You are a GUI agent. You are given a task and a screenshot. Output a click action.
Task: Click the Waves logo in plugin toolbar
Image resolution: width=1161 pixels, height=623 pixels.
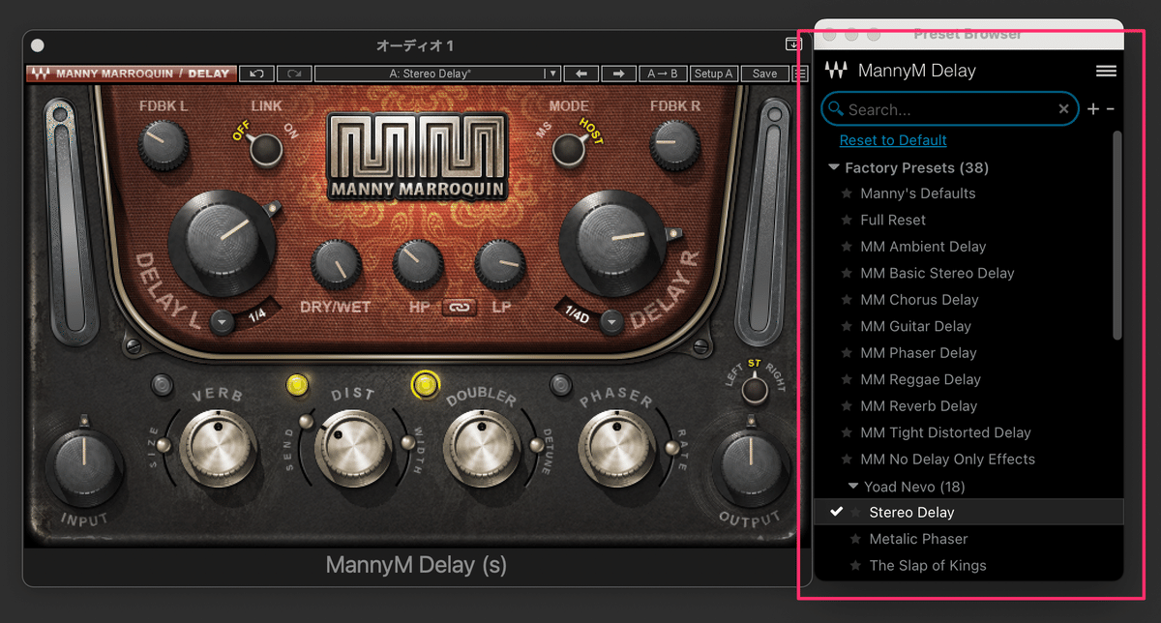point(42,74)
